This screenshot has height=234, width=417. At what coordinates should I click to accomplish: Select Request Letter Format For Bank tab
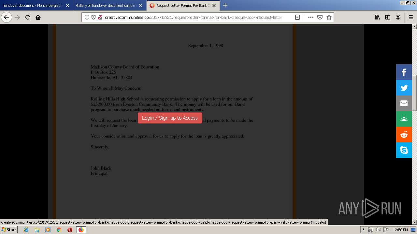[183, 6]
